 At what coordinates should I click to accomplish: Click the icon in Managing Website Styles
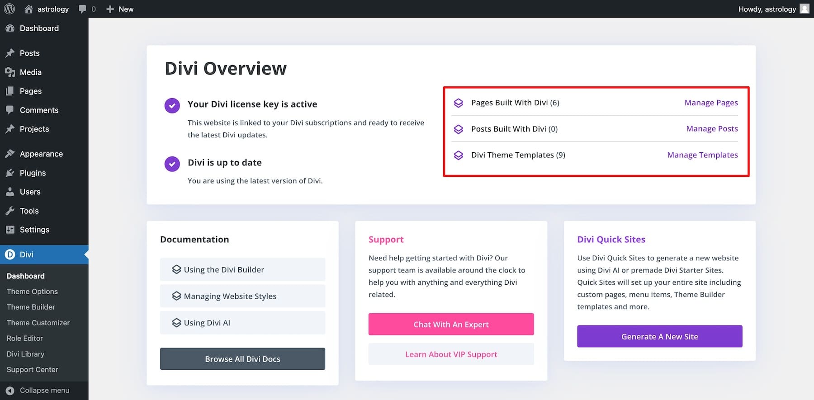coord(176,296)
